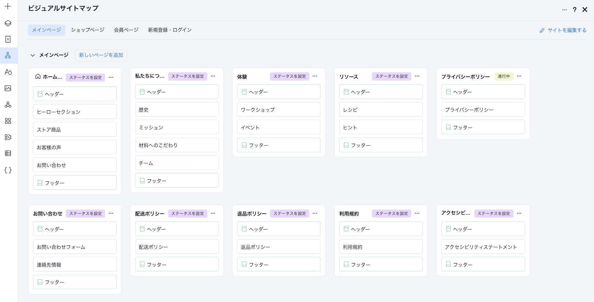Open the 私たちについて card options menu

[213, 76]
